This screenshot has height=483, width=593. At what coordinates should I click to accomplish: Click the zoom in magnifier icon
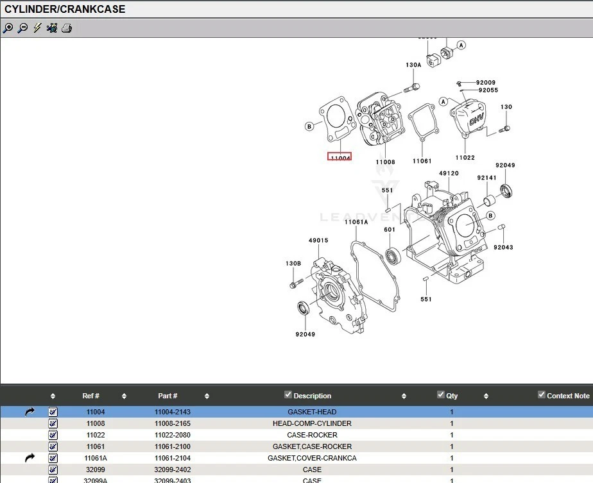click(8, 28)
